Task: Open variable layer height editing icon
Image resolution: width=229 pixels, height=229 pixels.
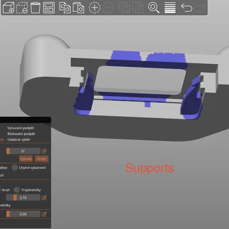Action: (x=170, y=7)
